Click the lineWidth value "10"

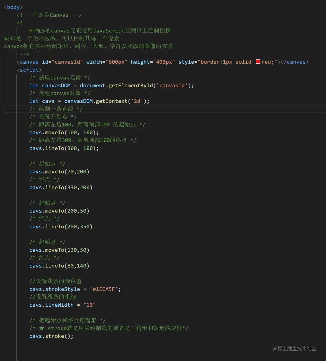pyautogui.click(x=89, y=305)
